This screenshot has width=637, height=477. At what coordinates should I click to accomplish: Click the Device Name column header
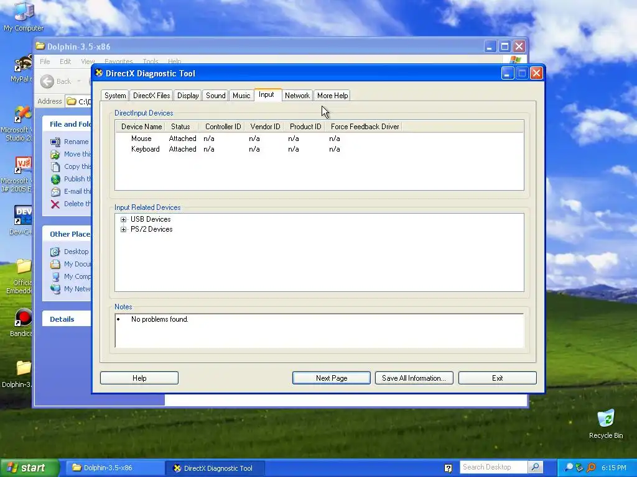(140, 127)
